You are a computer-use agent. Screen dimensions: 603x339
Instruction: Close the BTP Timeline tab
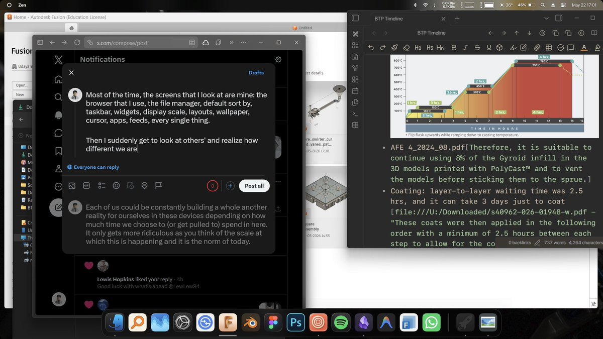pyautogui.click(x=443, y=19)
